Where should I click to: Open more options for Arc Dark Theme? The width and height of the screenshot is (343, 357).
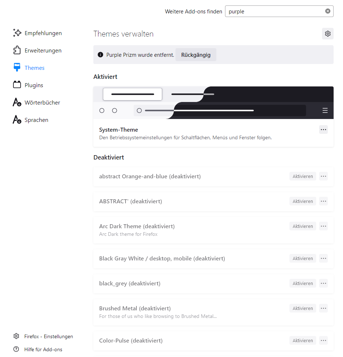click(323, 226)
